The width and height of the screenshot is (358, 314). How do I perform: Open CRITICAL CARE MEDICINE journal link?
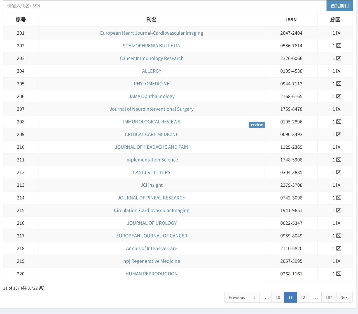point(151,134)
